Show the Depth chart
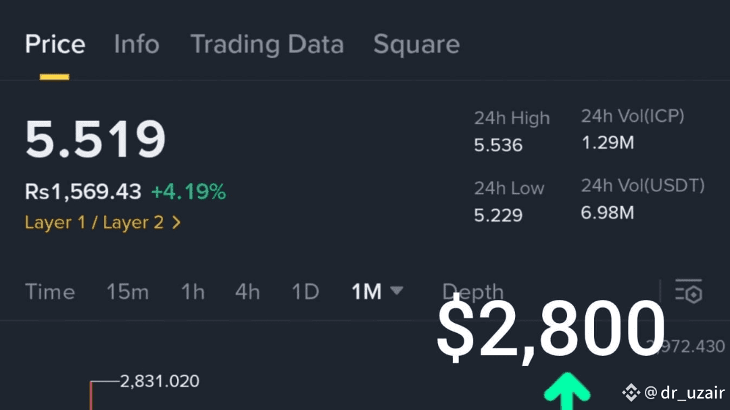730x410 pixels. [472, 293]
